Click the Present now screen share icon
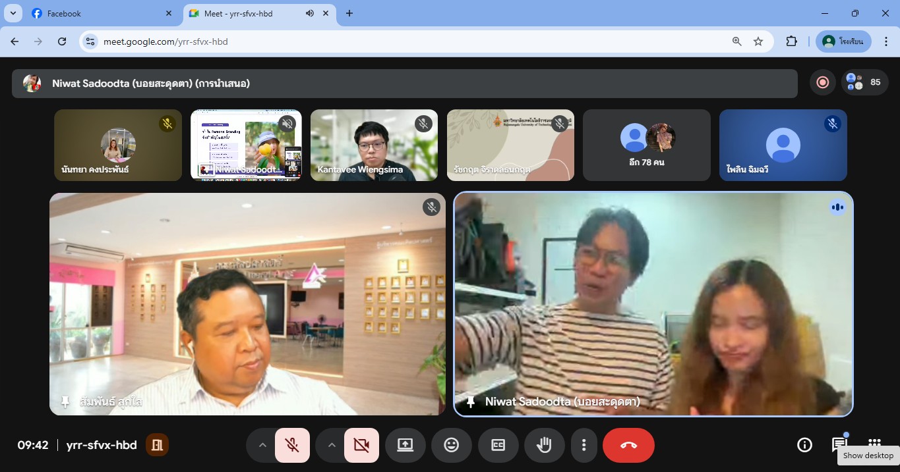This screenshot has height=472, width=900. point(405,446)
